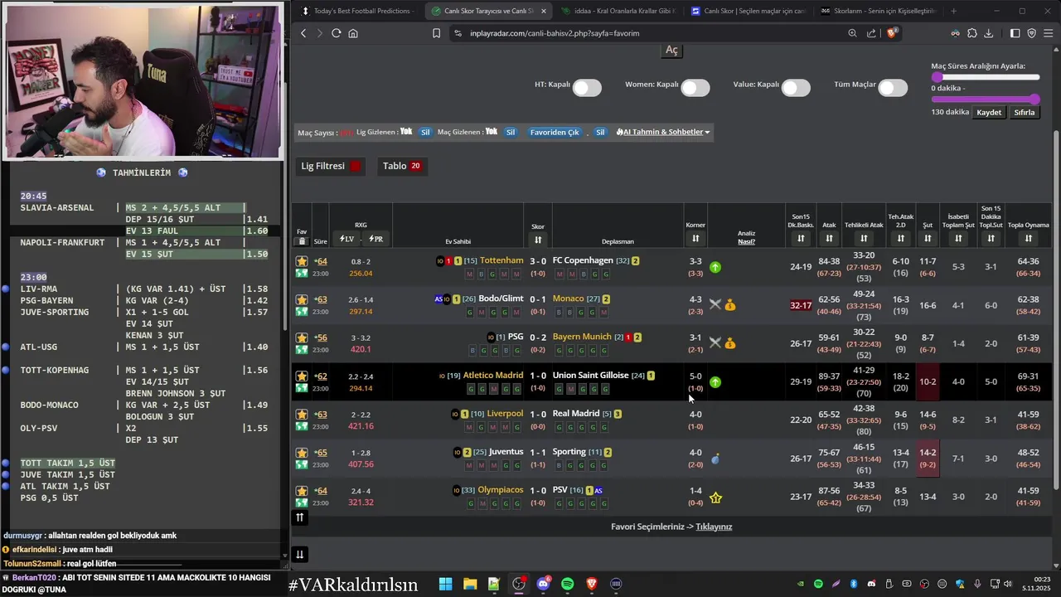The image size is (1061, 597).
Task: Switch to Canlı Skor Seçilen maçlar tab
Action: pos(749,11)
